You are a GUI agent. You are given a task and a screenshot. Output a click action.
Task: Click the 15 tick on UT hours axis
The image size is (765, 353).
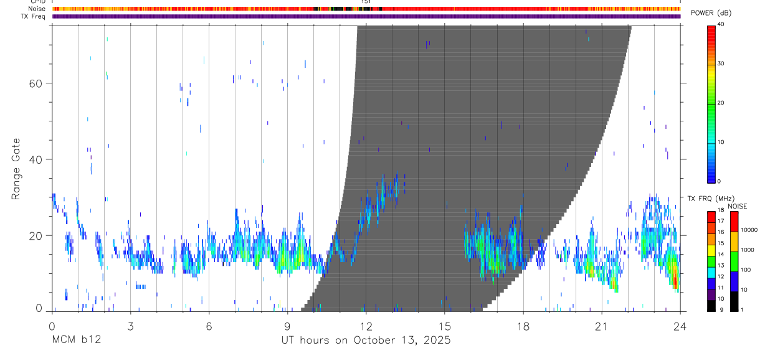(444, 326)
